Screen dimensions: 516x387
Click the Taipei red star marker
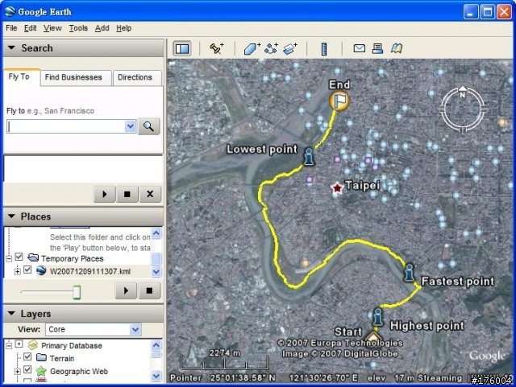[x=337, y=188]
